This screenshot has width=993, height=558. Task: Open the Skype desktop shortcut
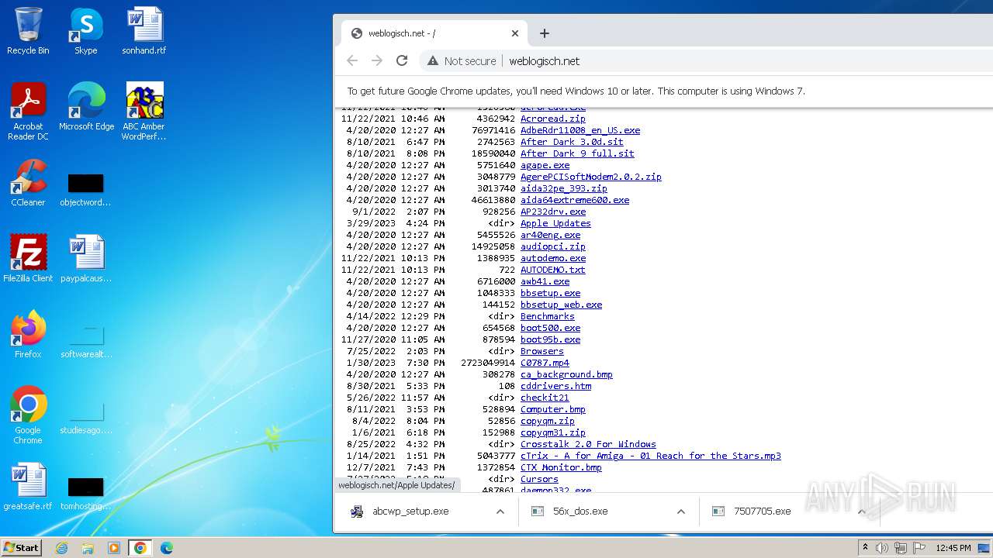pyautogui.click(x=85, y=31)
